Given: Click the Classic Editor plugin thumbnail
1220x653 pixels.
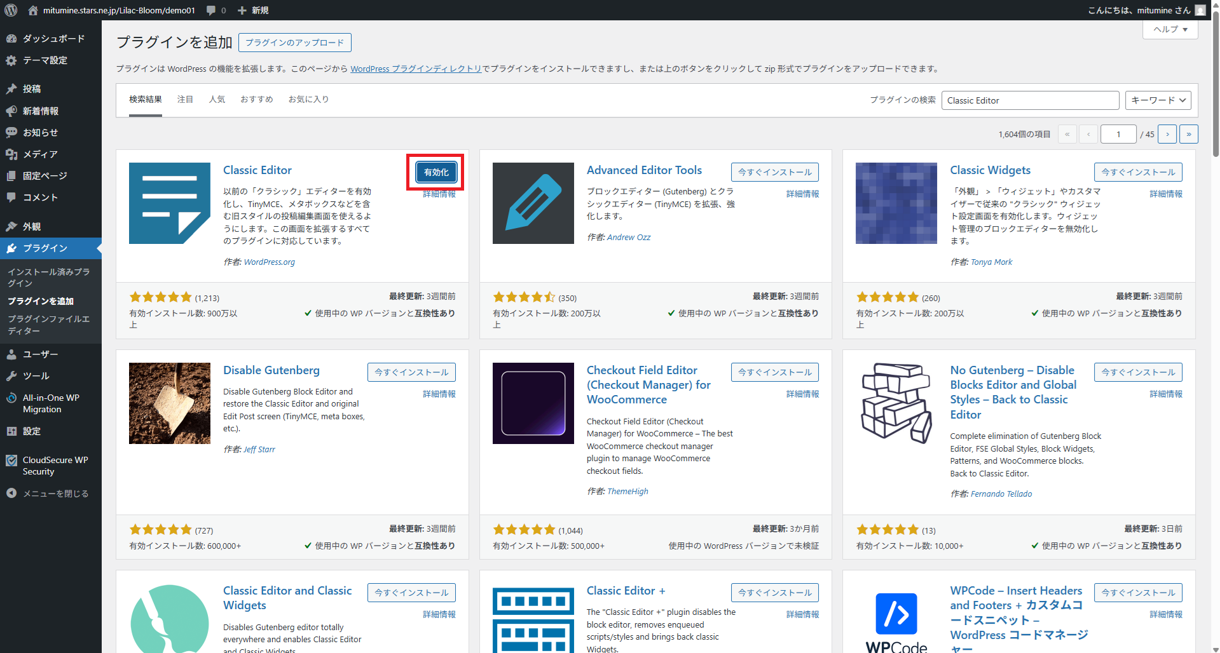Looking at the screenshot, I should pos(170,203).
